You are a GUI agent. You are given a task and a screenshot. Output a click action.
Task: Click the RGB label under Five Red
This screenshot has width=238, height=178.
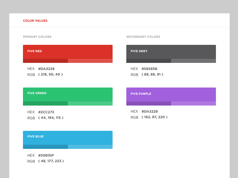[x=31, y=75]
